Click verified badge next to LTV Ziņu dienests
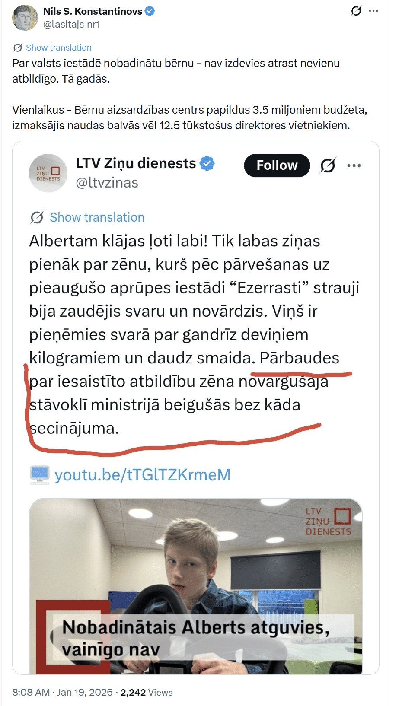 point(207,164)
